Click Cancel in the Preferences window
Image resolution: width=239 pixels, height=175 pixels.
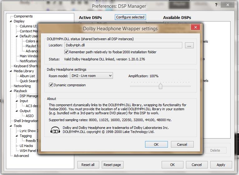197,165
